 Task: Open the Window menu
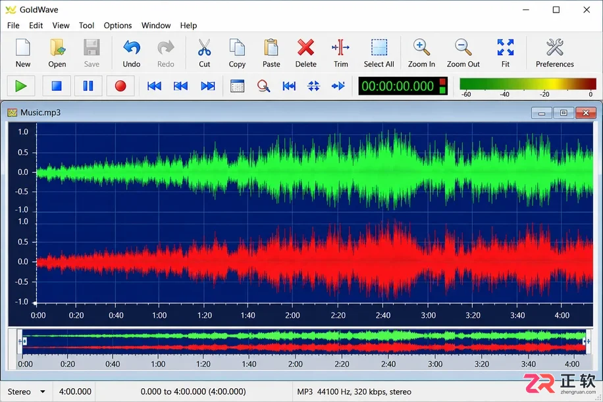click(x=156, y=26)
